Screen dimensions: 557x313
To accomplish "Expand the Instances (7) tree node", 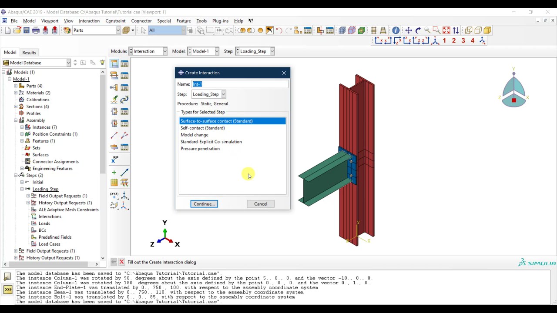I will [x=22, y=127].
